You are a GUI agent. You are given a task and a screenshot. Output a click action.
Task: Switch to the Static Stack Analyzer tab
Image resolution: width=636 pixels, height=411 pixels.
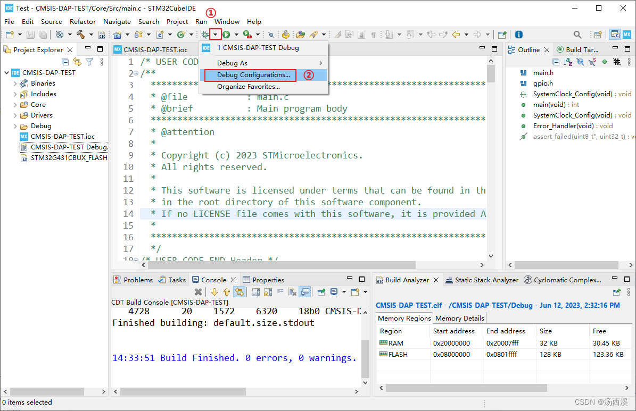tap(482, 280)
